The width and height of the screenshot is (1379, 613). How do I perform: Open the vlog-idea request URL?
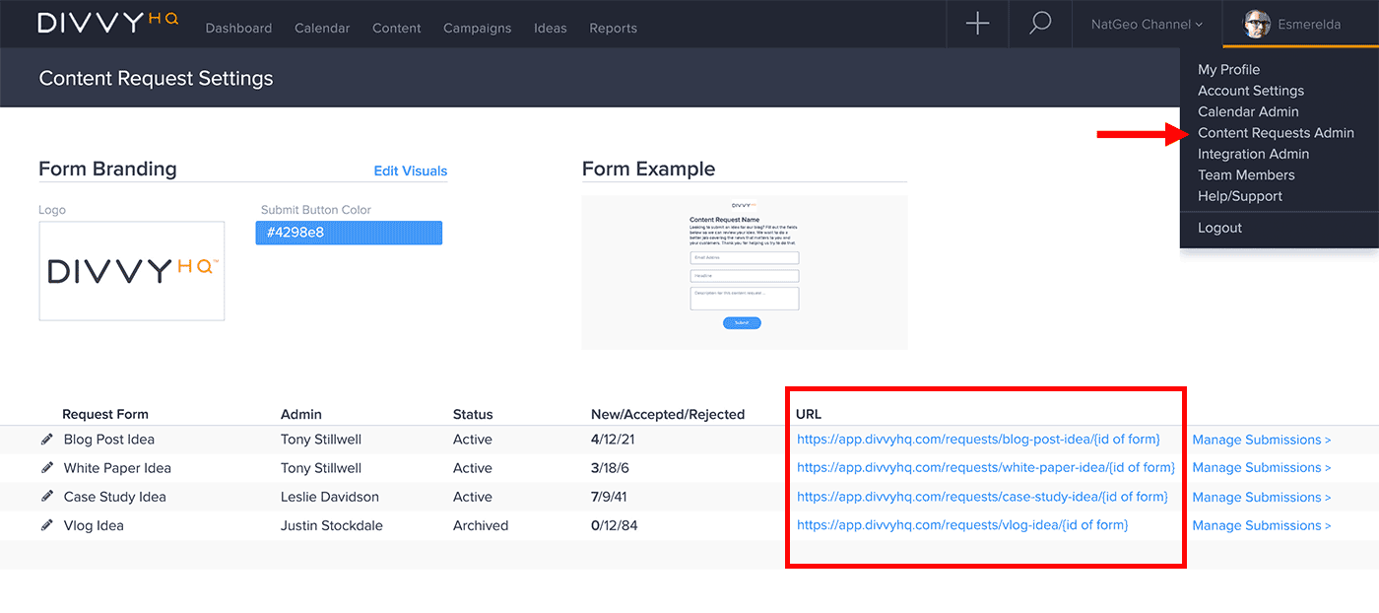click(962, 525)
